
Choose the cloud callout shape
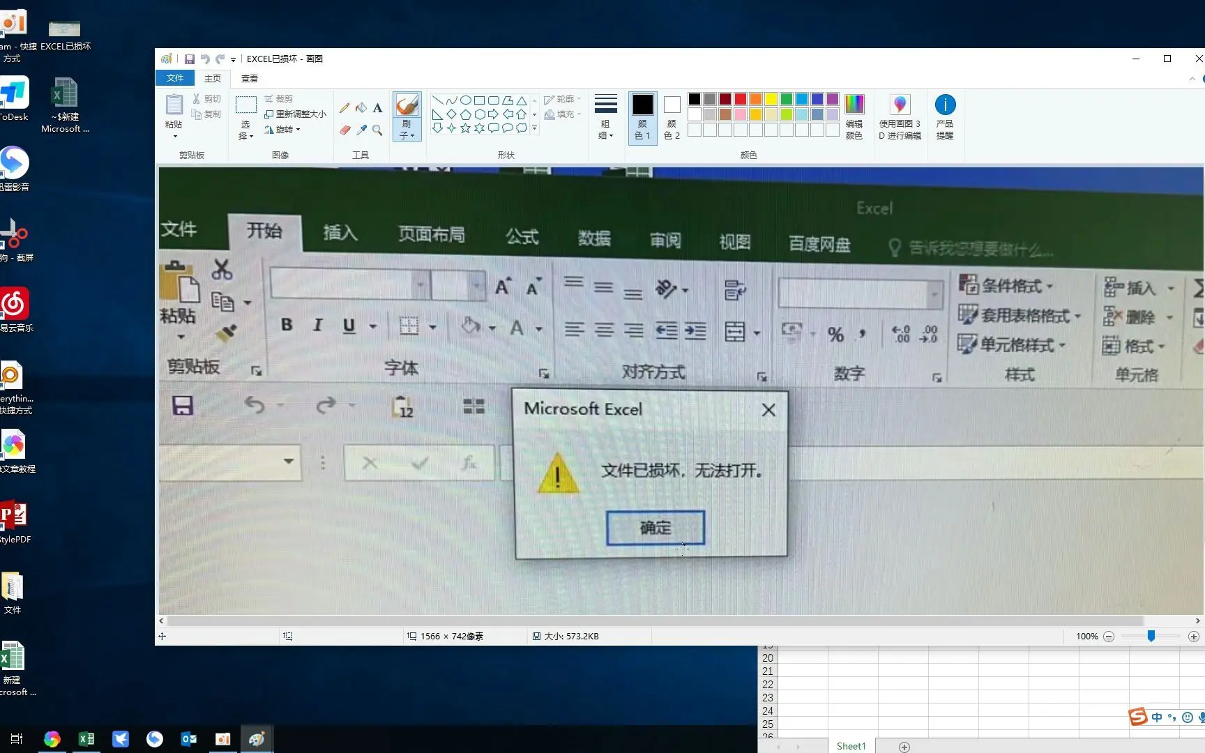tap(521, 128)
